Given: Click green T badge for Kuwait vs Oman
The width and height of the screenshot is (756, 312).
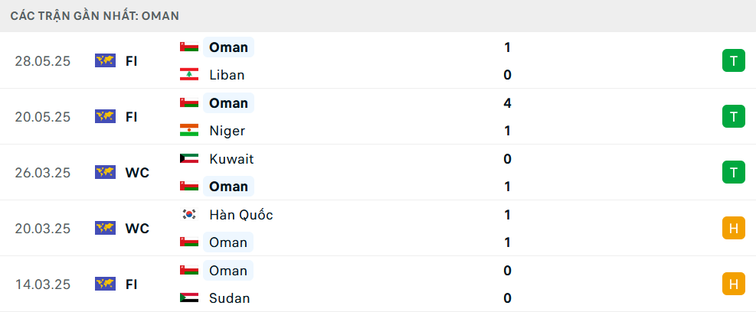Looking at the screenshot, I should point(733,172).
